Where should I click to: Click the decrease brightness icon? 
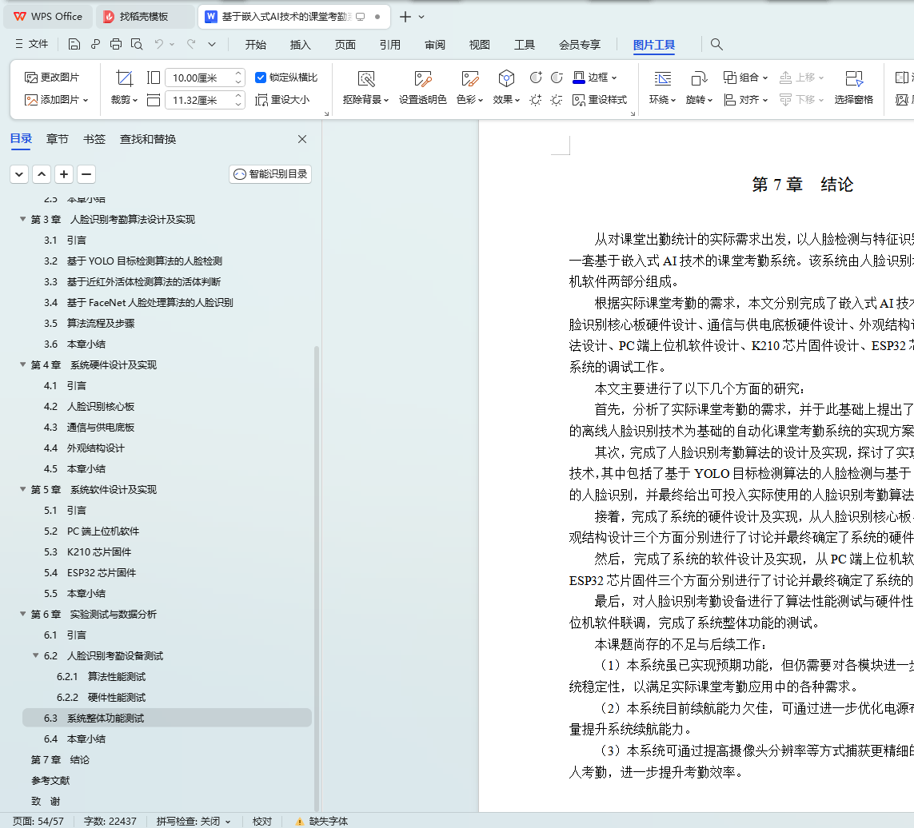557,100
